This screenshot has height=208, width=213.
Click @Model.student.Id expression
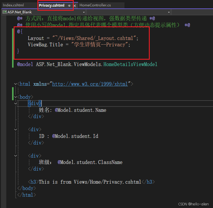(x=75, y=136)
